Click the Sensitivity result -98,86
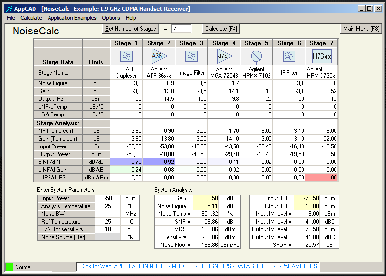The width and height of the screenshot is (386, 276). click(x=206, y=237)
